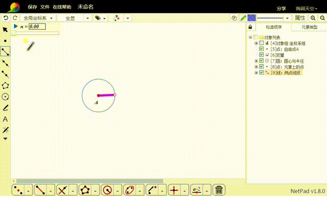Zoom in with the magnifier plus icon
This screenshot has height=197, width=327.
click(313, 18)
